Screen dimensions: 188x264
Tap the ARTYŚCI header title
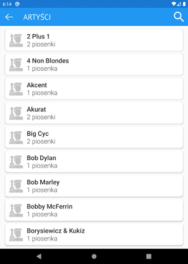point(37,17)
